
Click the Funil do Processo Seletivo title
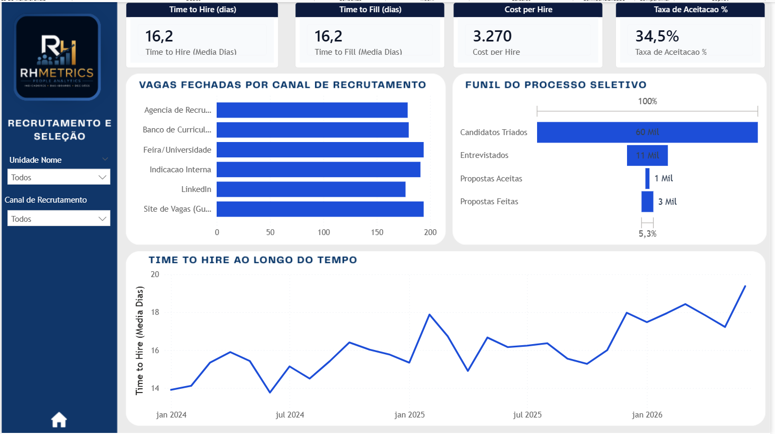(556, 85)
